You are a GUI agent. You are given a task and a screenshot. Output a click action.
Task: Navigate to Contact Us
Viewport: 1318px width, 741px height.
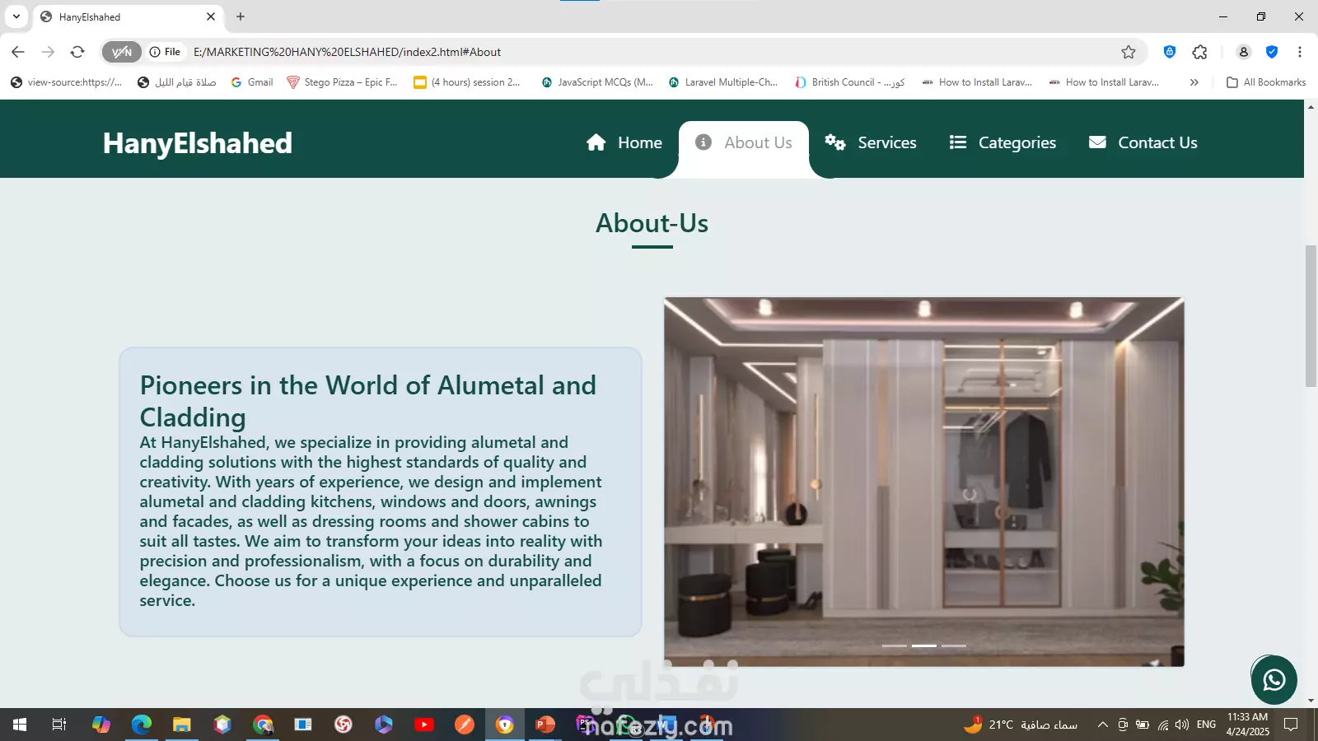(1143, 142)
